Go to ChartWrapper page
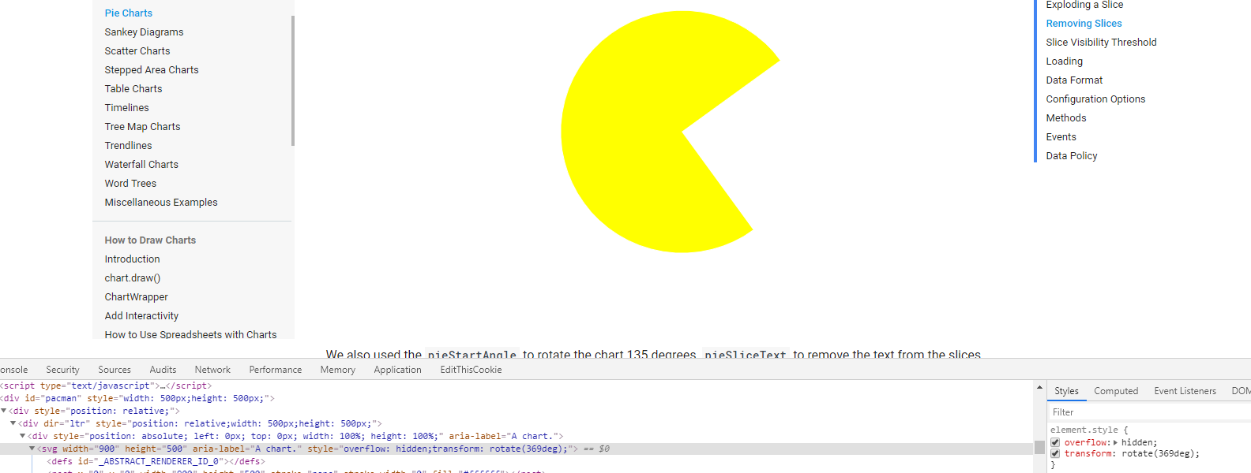Viewport: 1251px width, 473px height. 136,297
